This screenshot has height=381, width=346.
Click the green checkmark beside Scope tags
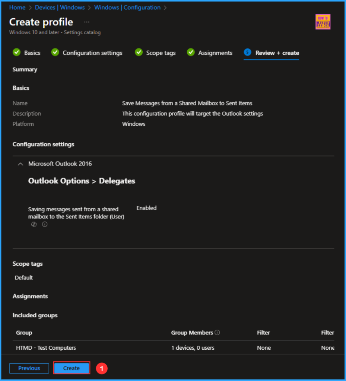(x=139, y=52)
